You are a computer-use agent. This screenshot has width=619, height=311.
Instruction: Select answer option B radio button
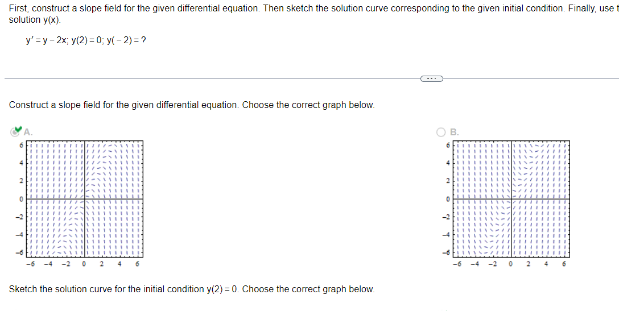pos(441,132)
